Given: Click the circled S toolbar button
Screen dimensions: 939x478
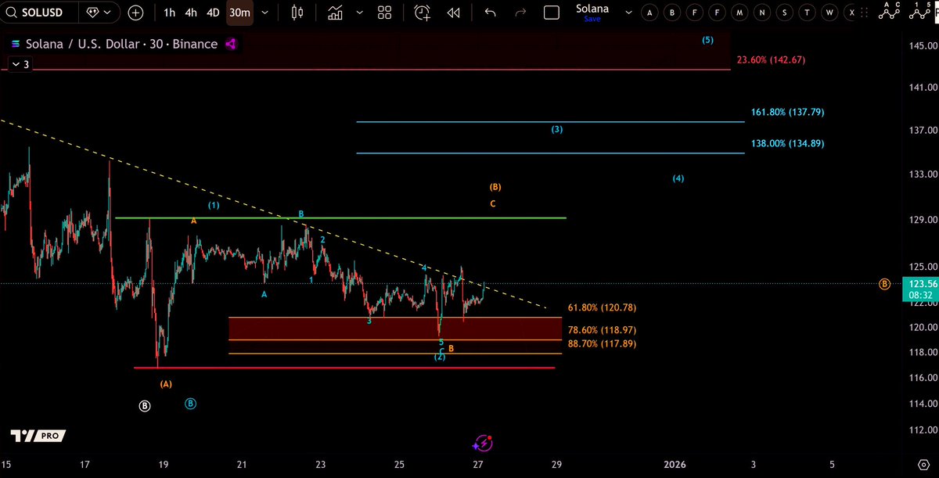Looking at the screenshot, I should coord(785,13).
